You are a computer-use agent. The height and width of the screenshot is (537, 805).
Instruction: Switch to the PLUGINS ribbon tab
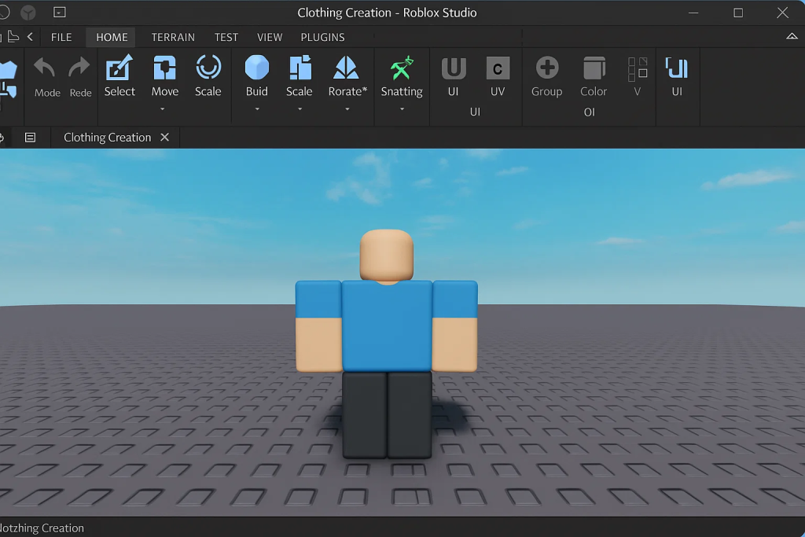pyautogui.click(x=322, y=37)
